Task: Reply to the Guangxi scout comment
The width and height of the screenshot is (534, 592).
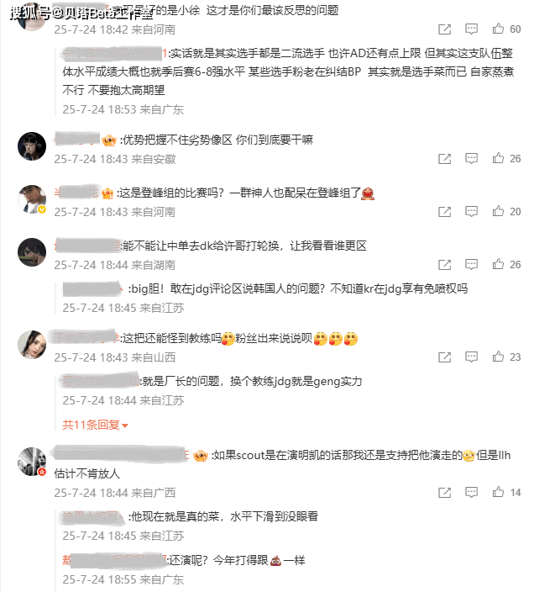Action: (x=471, y=493)
